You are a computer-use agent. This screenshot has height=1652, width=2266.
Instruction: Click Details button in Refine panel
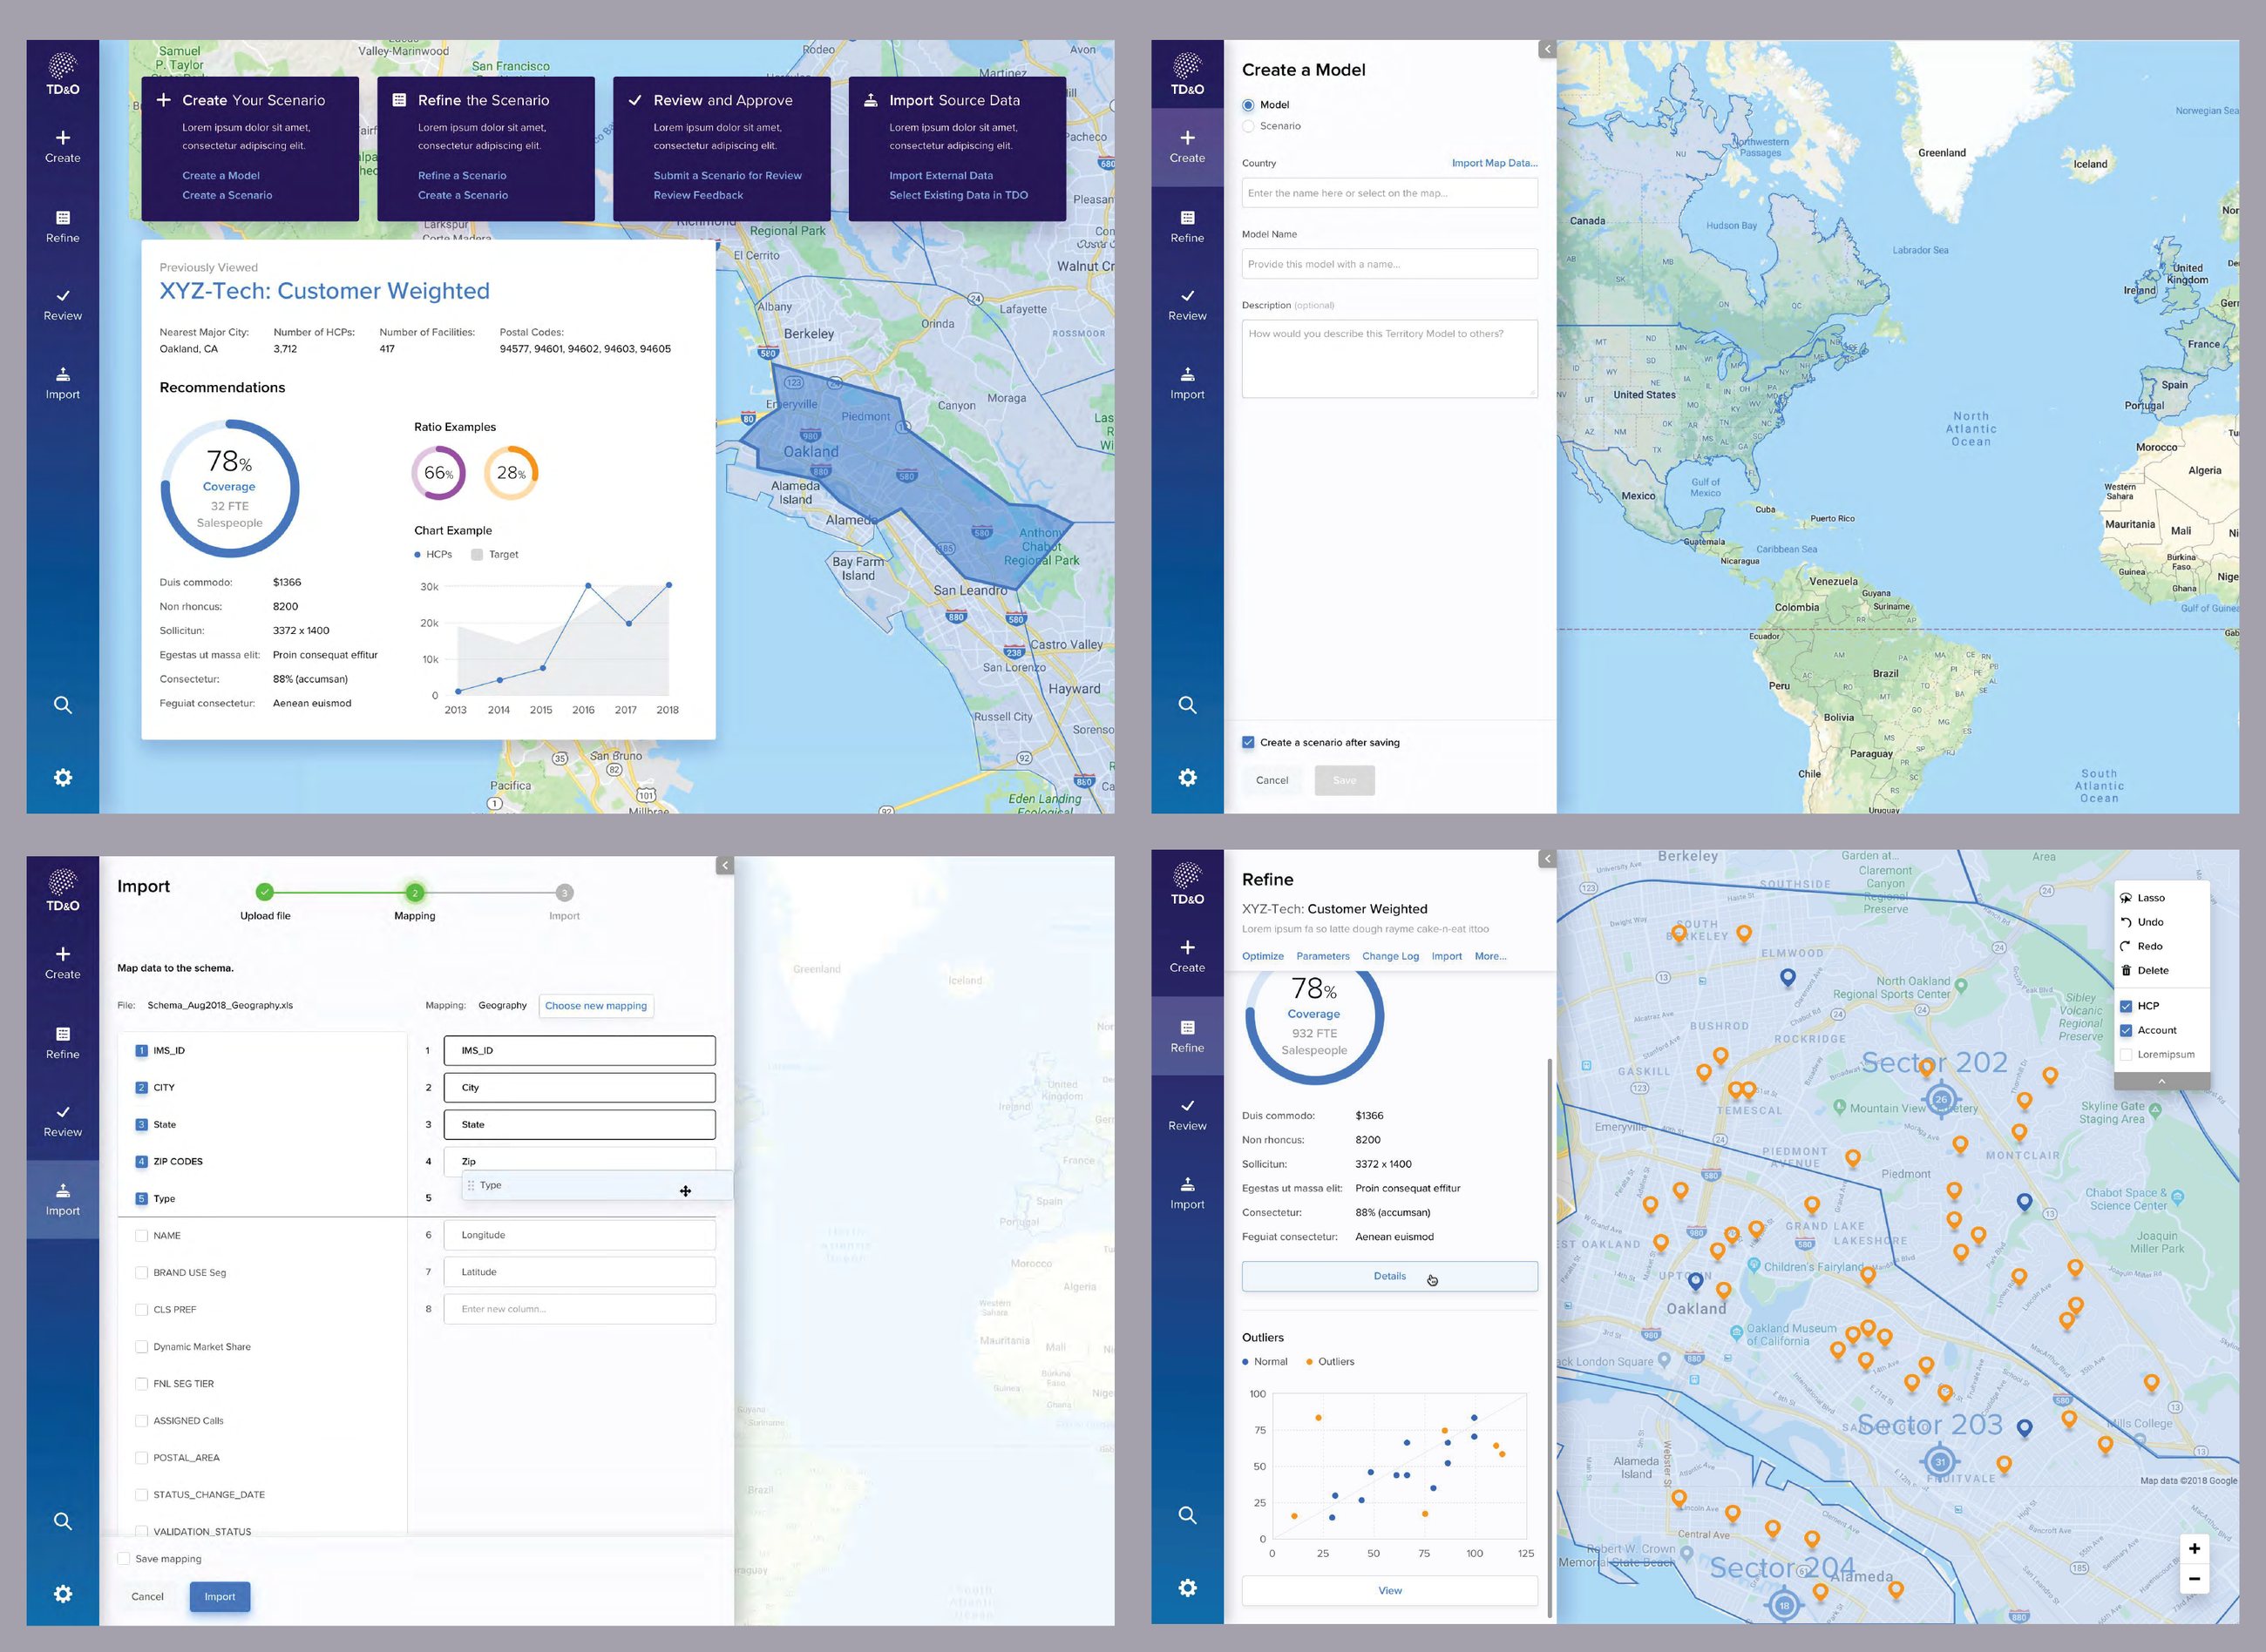1389,1276
